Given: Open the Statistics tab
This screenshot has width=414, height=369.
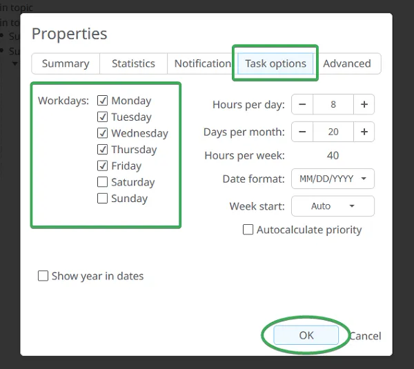Looking at the screenshot, I should (x=133, y=63).
